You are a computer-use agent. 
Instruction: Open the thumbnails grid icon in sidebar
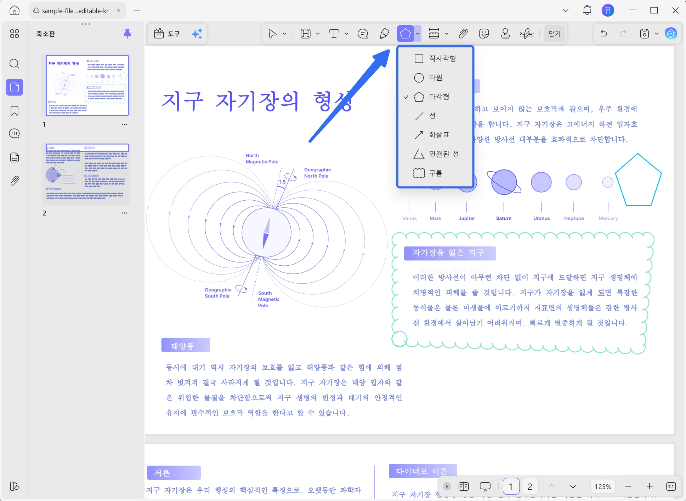[x=15, y=34]
